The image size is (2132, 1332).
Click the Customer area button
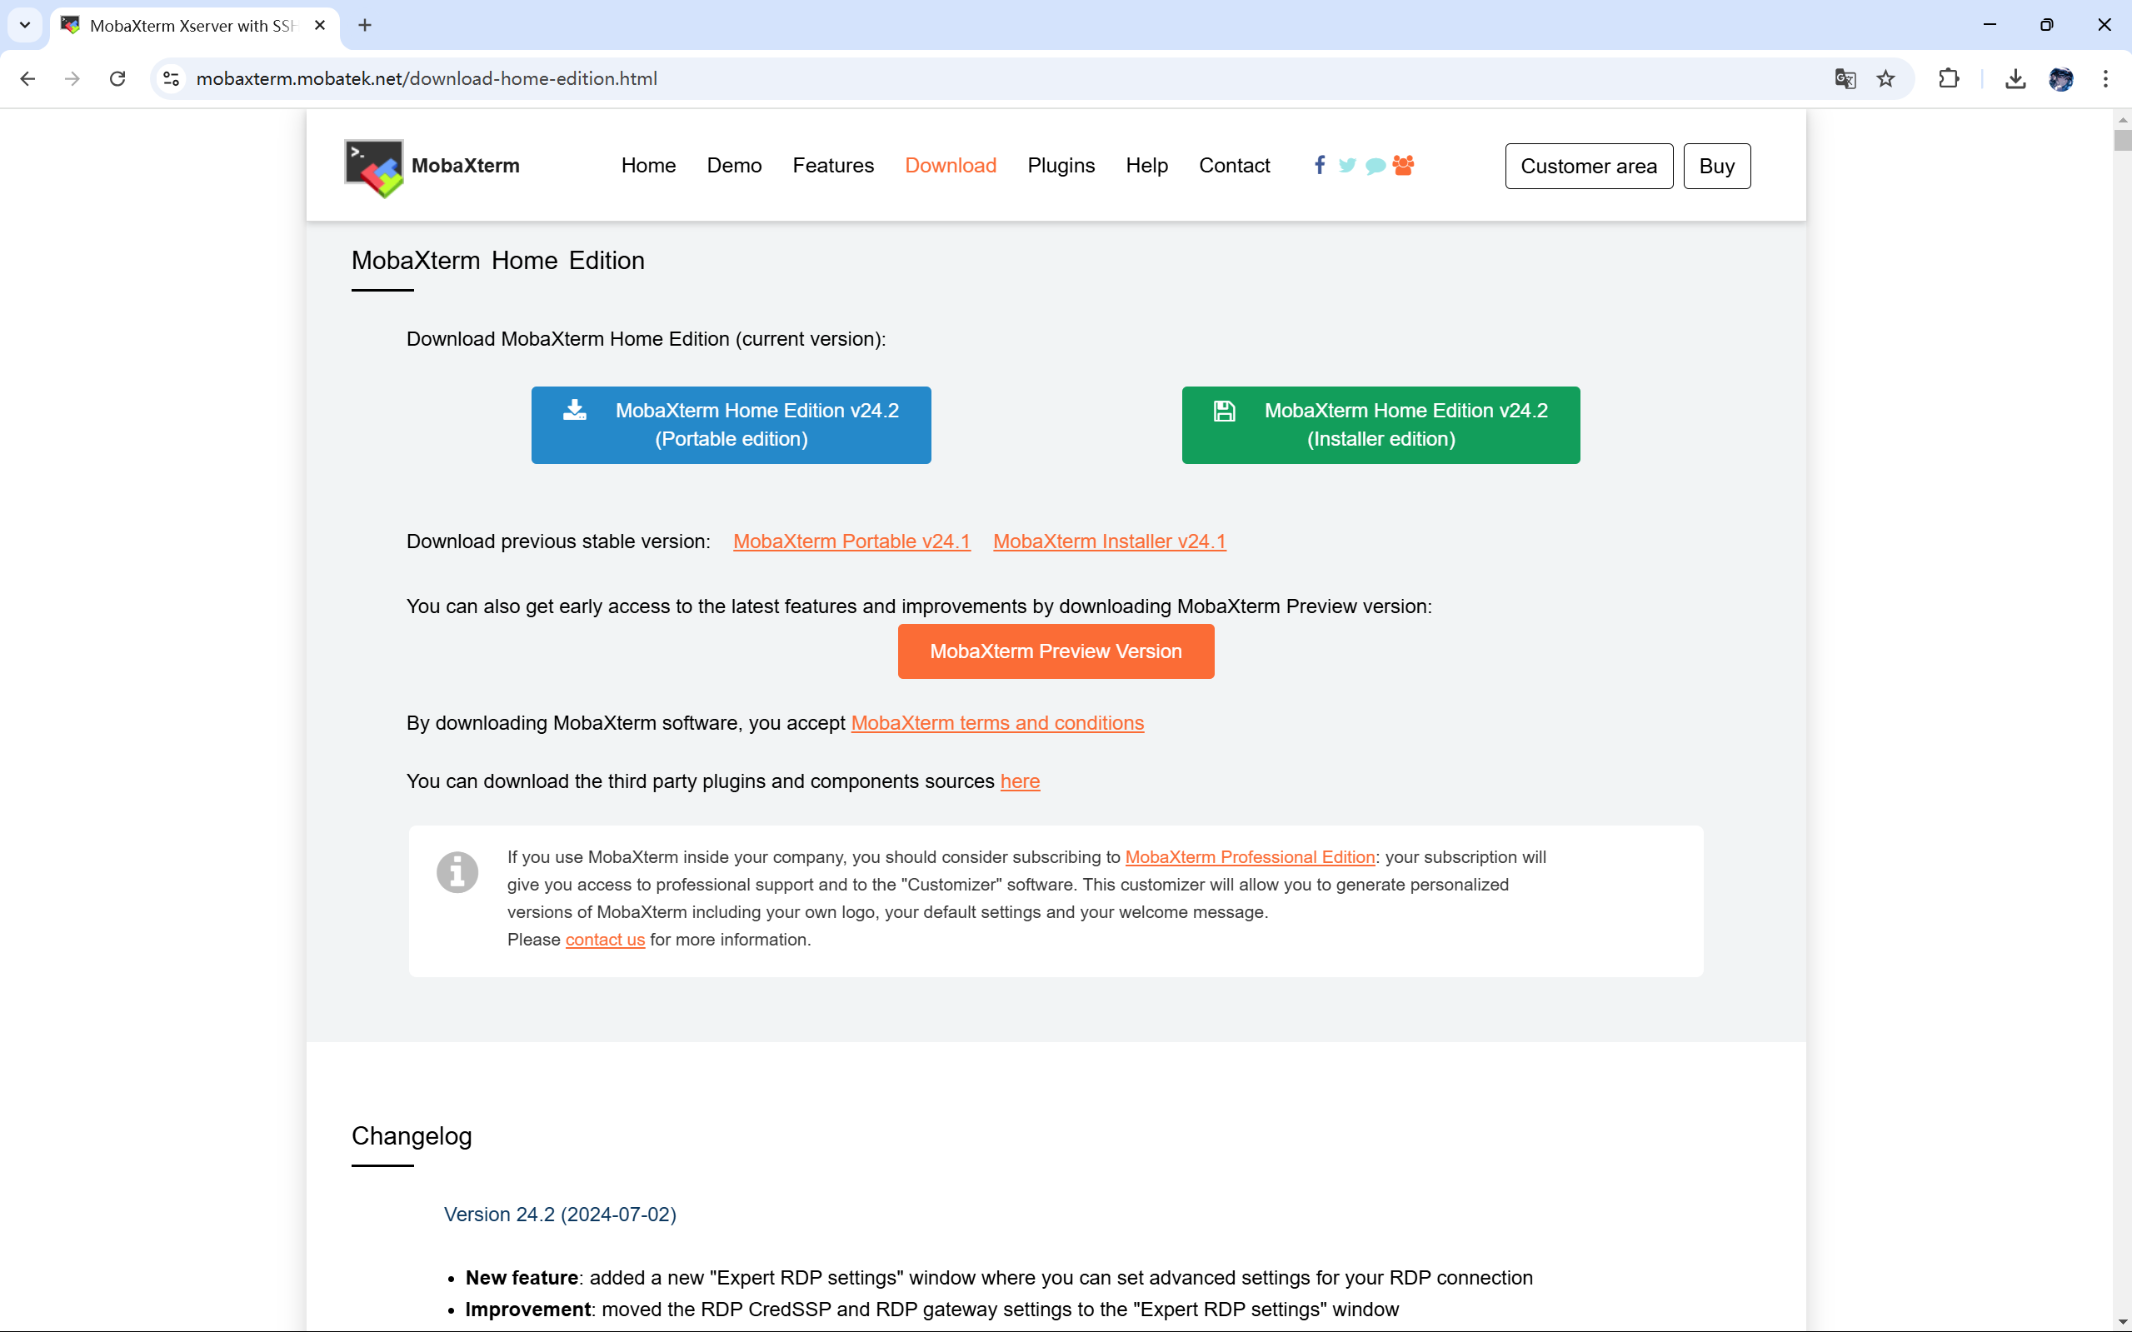pyautogui.click(x=1589, y=166)
